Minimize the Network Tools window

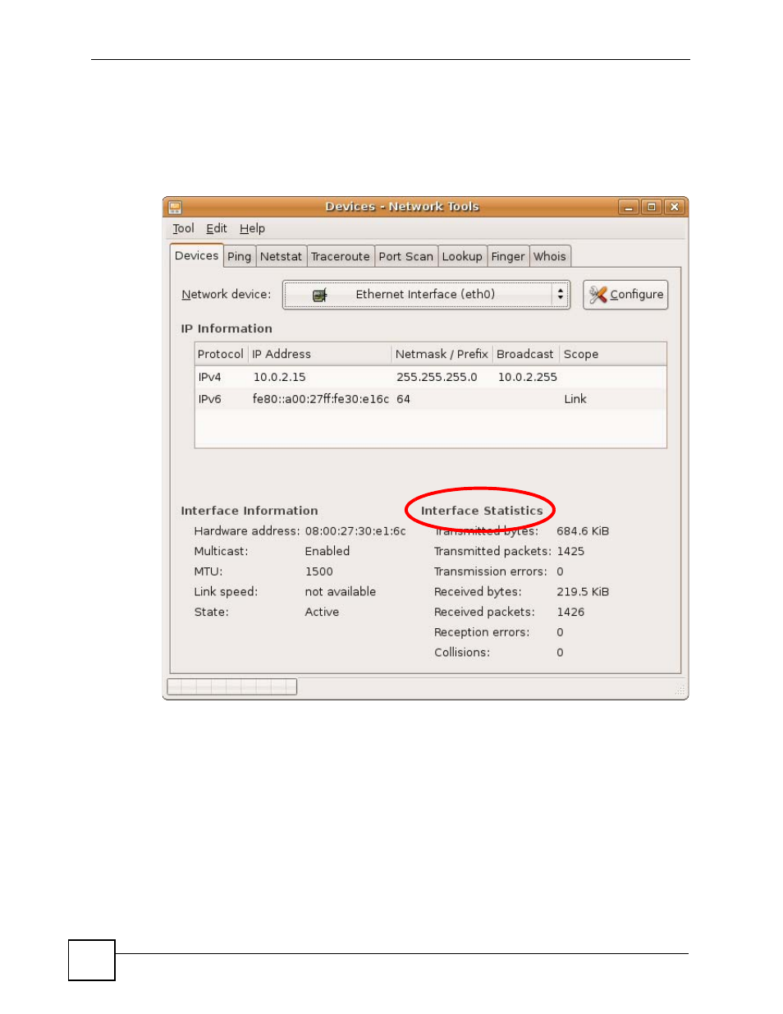[629, 207]
